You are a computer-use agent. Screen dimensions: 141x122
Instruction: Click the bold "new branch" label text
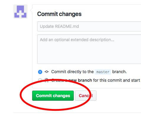[x=80, y=80]
